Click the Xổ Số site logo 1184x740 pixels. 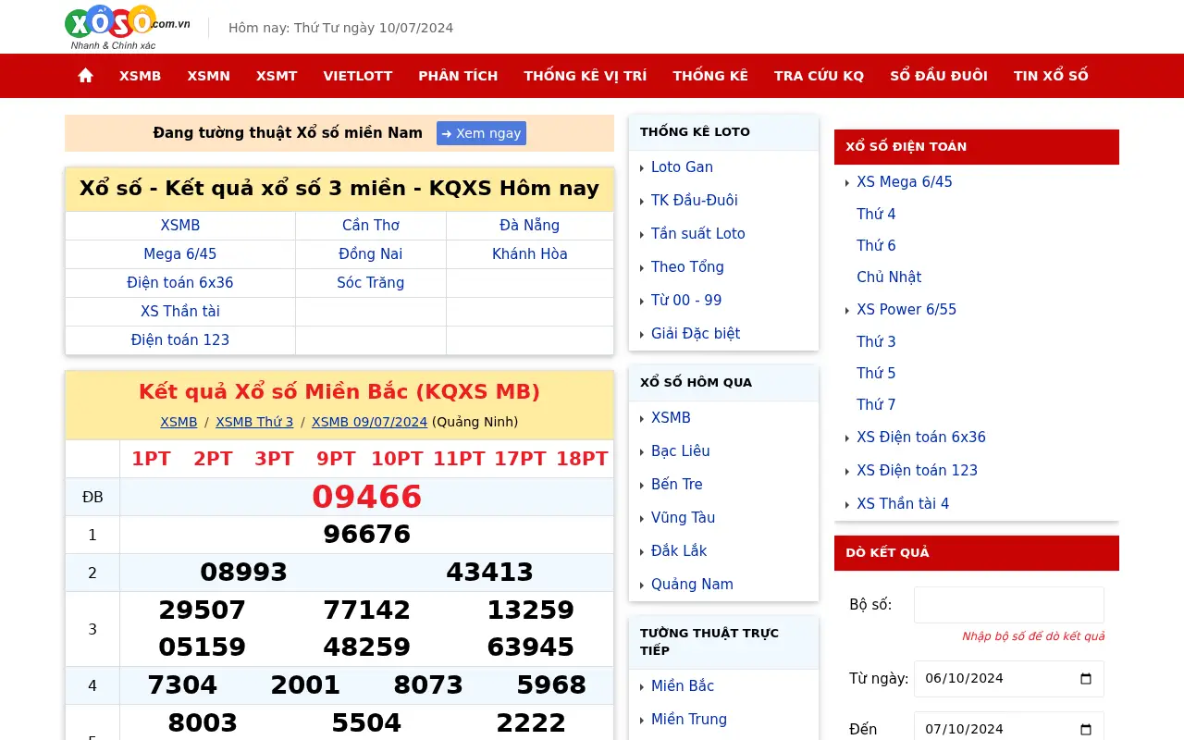[128, 28]
